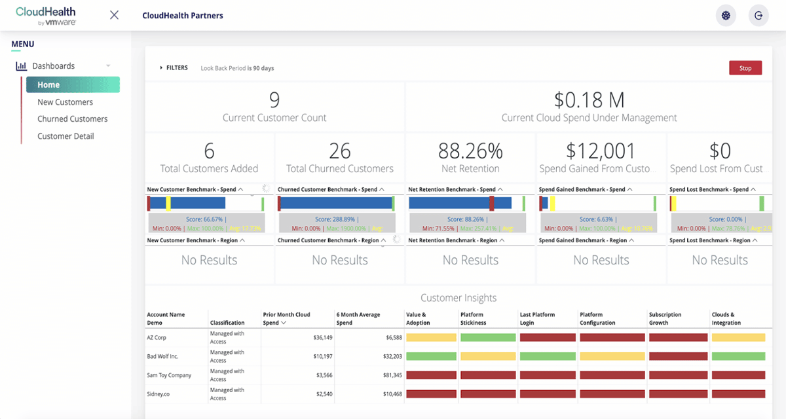
Task: Close the sidebar menu with X icon
Action: point(114,15)
